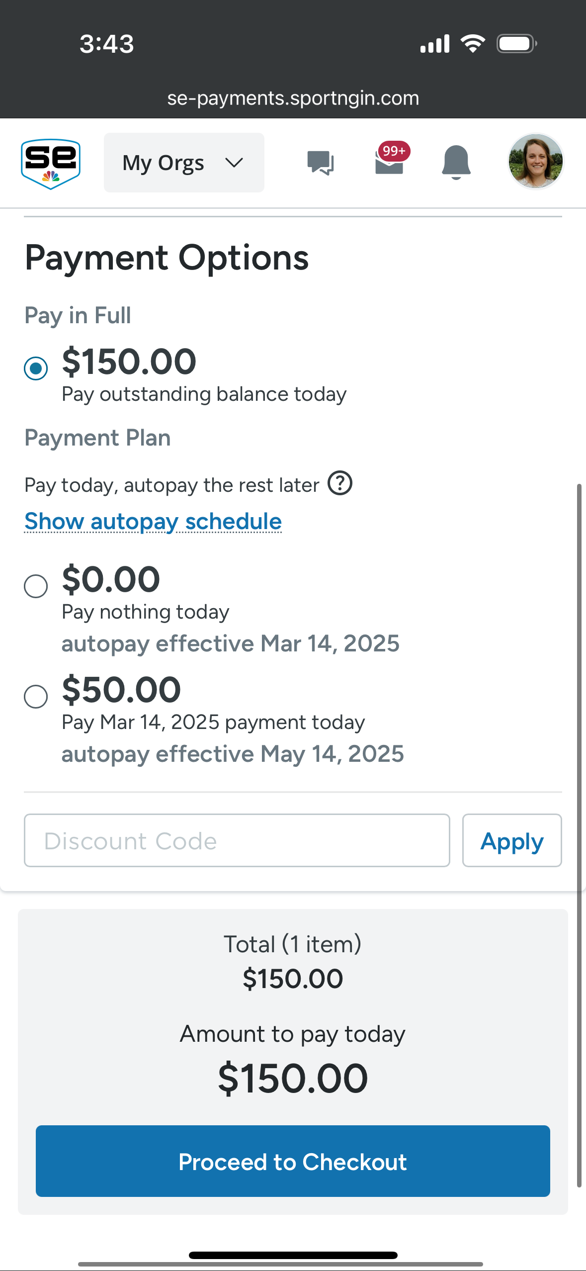Tap the se-payments.sportngin.com address bar
The width and height of the screenshot is (586, 1271).
tap(293, 98)
